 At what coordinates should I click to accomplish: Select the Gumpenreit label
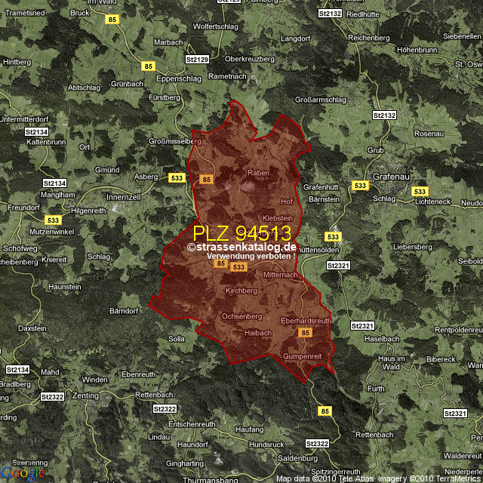click(303, 355)
